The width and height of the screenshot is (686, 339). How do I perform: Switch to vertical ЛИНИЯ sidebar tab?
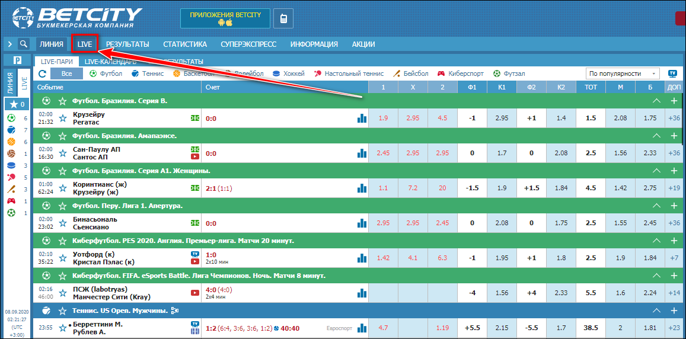(x=11, y=82)
